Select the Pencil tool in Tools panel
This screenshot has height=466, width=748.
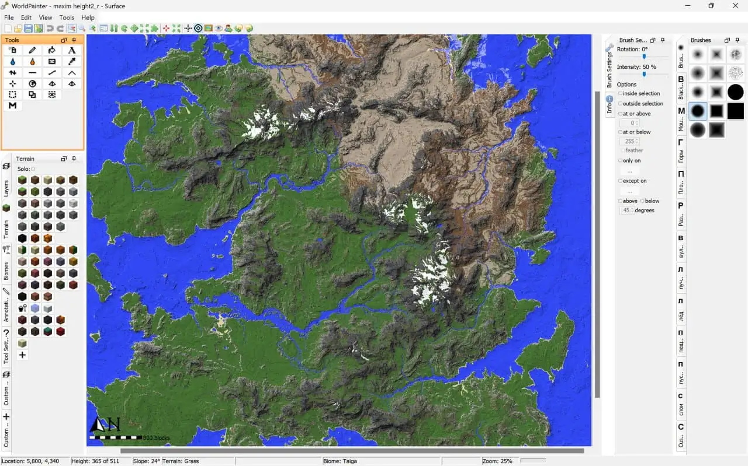coord(32,51)
